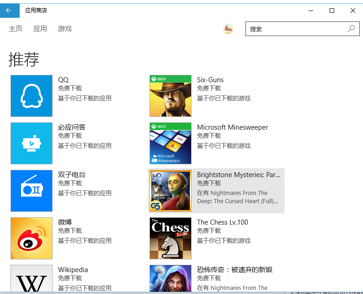Open the 恐怖传奇 hooded woman tile

click(171, 278)
